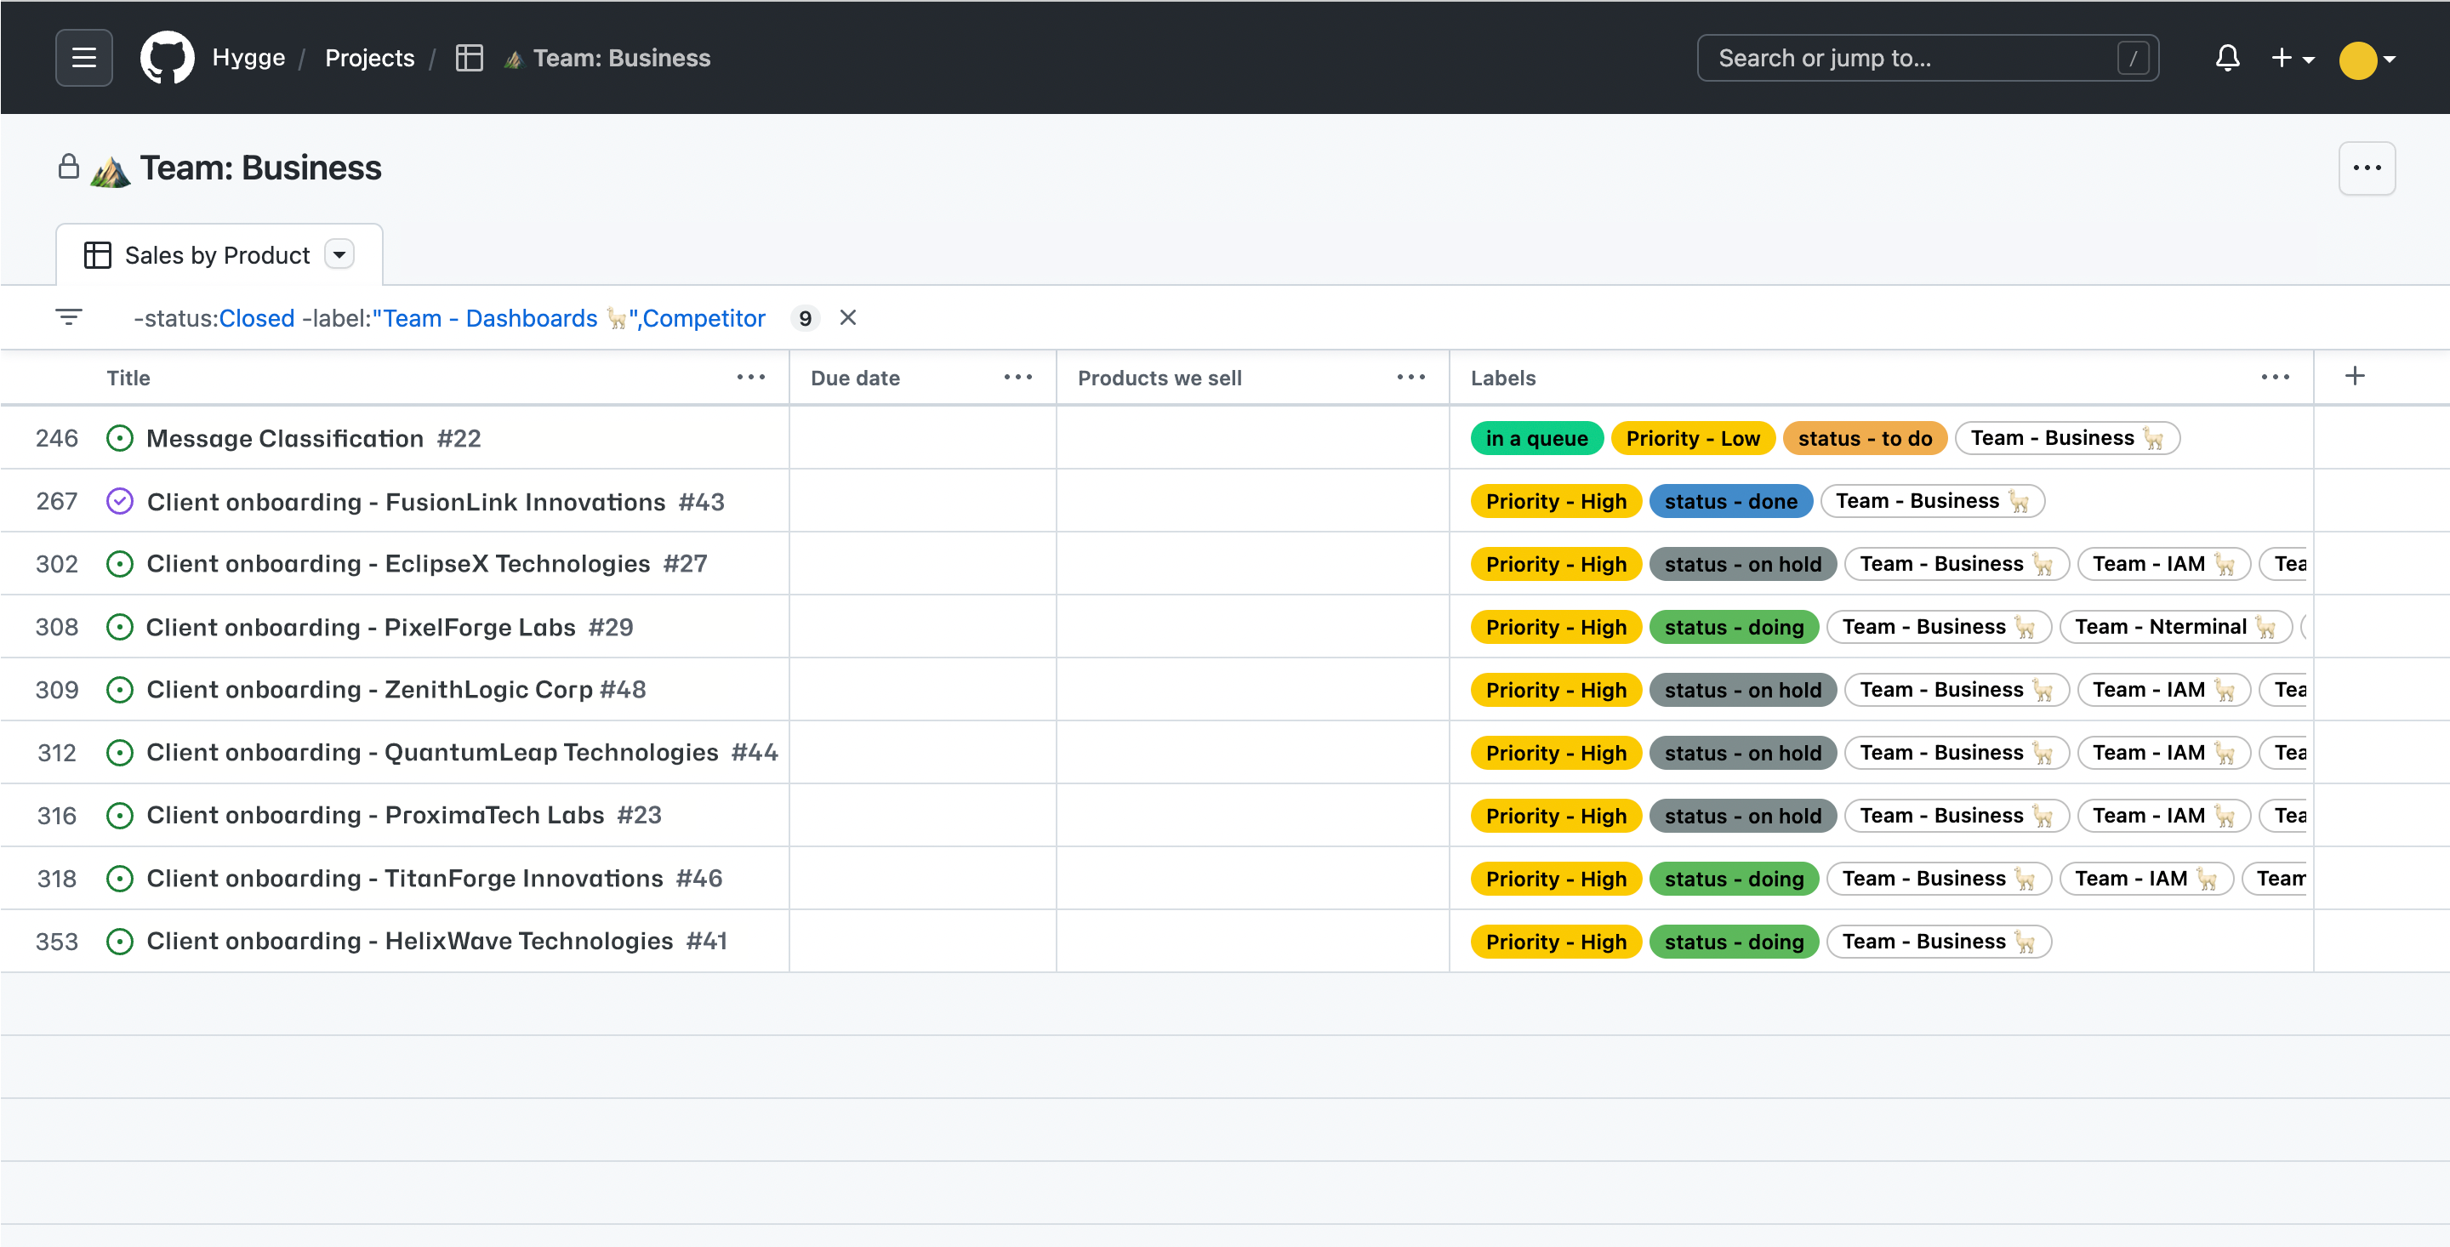Viewport: 2450px width, 1247px height.
Task: Click Priority - High label on HelixWave row
Action: point(1556,941)
